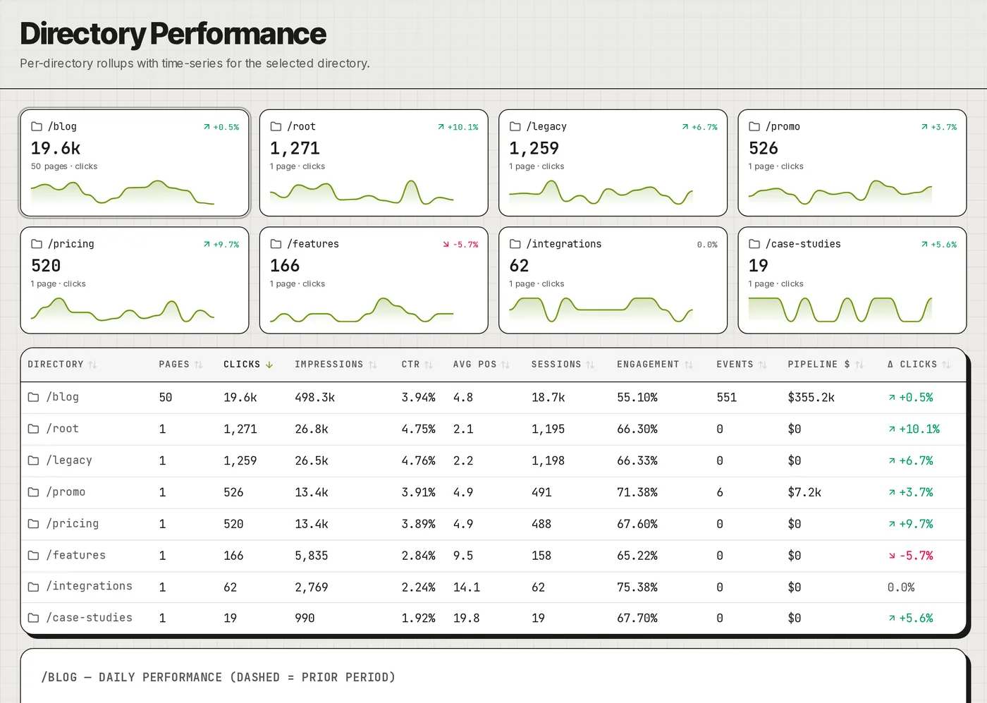Click the down-trend arrow icon in /features card
This screenshot has height=703, width=987.
coord(446,245)
